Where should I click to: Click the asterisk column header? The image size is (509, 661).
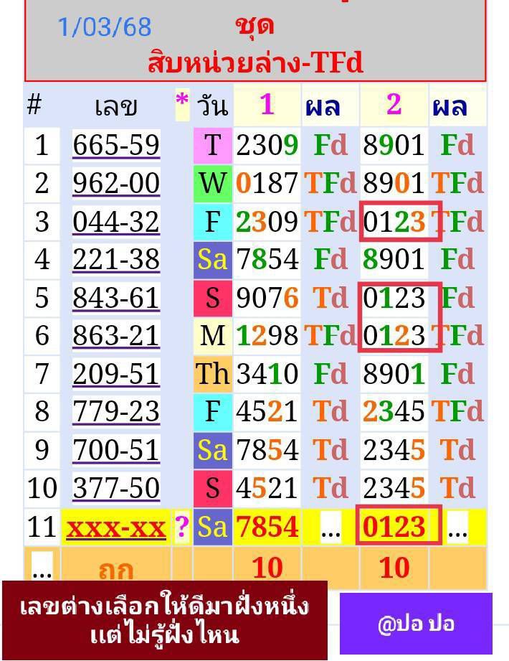coord(182,106)
